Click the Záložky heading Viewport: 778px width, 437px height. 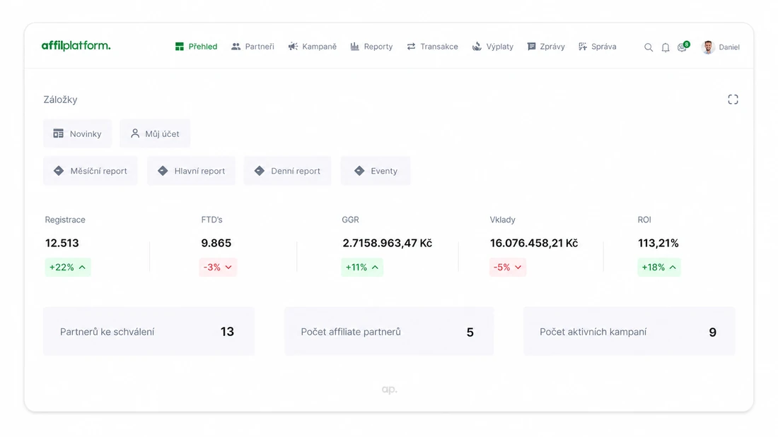click(61, 100)
